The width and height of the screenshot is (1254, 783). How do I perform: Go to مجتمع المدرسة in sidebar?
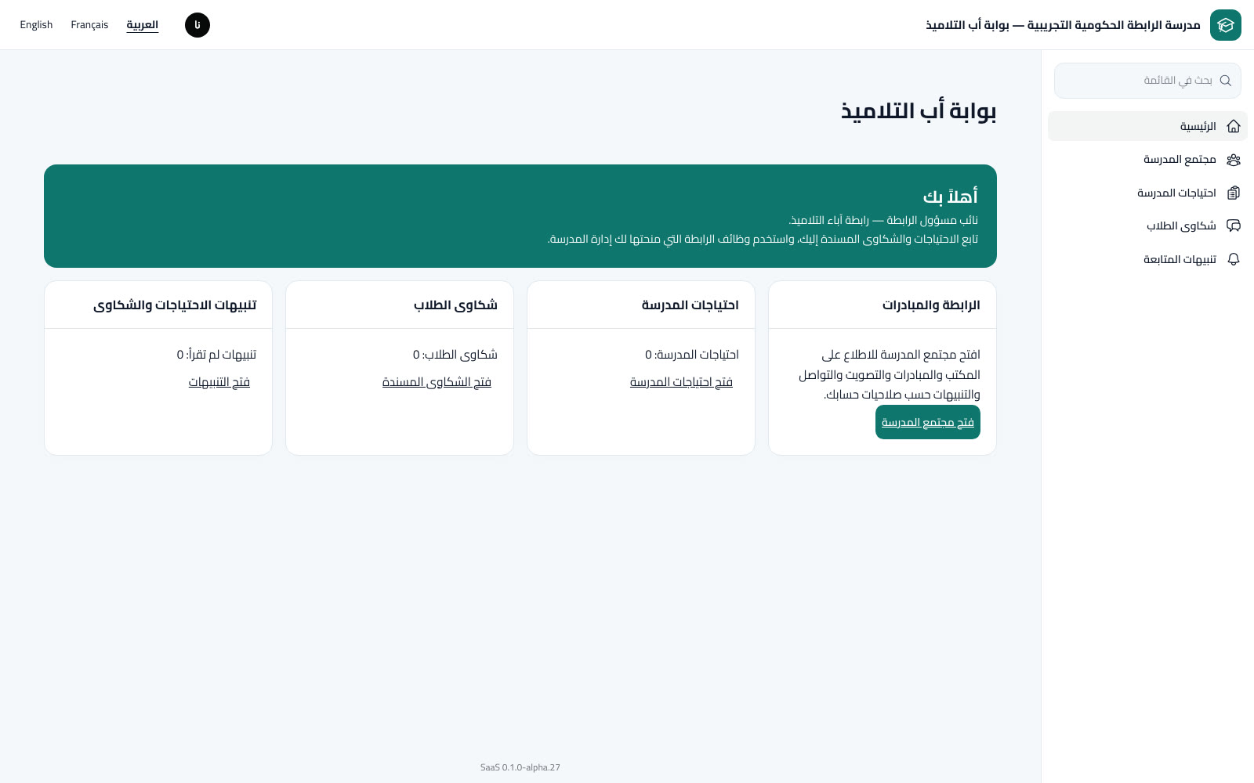click(x=1147, y=160)
